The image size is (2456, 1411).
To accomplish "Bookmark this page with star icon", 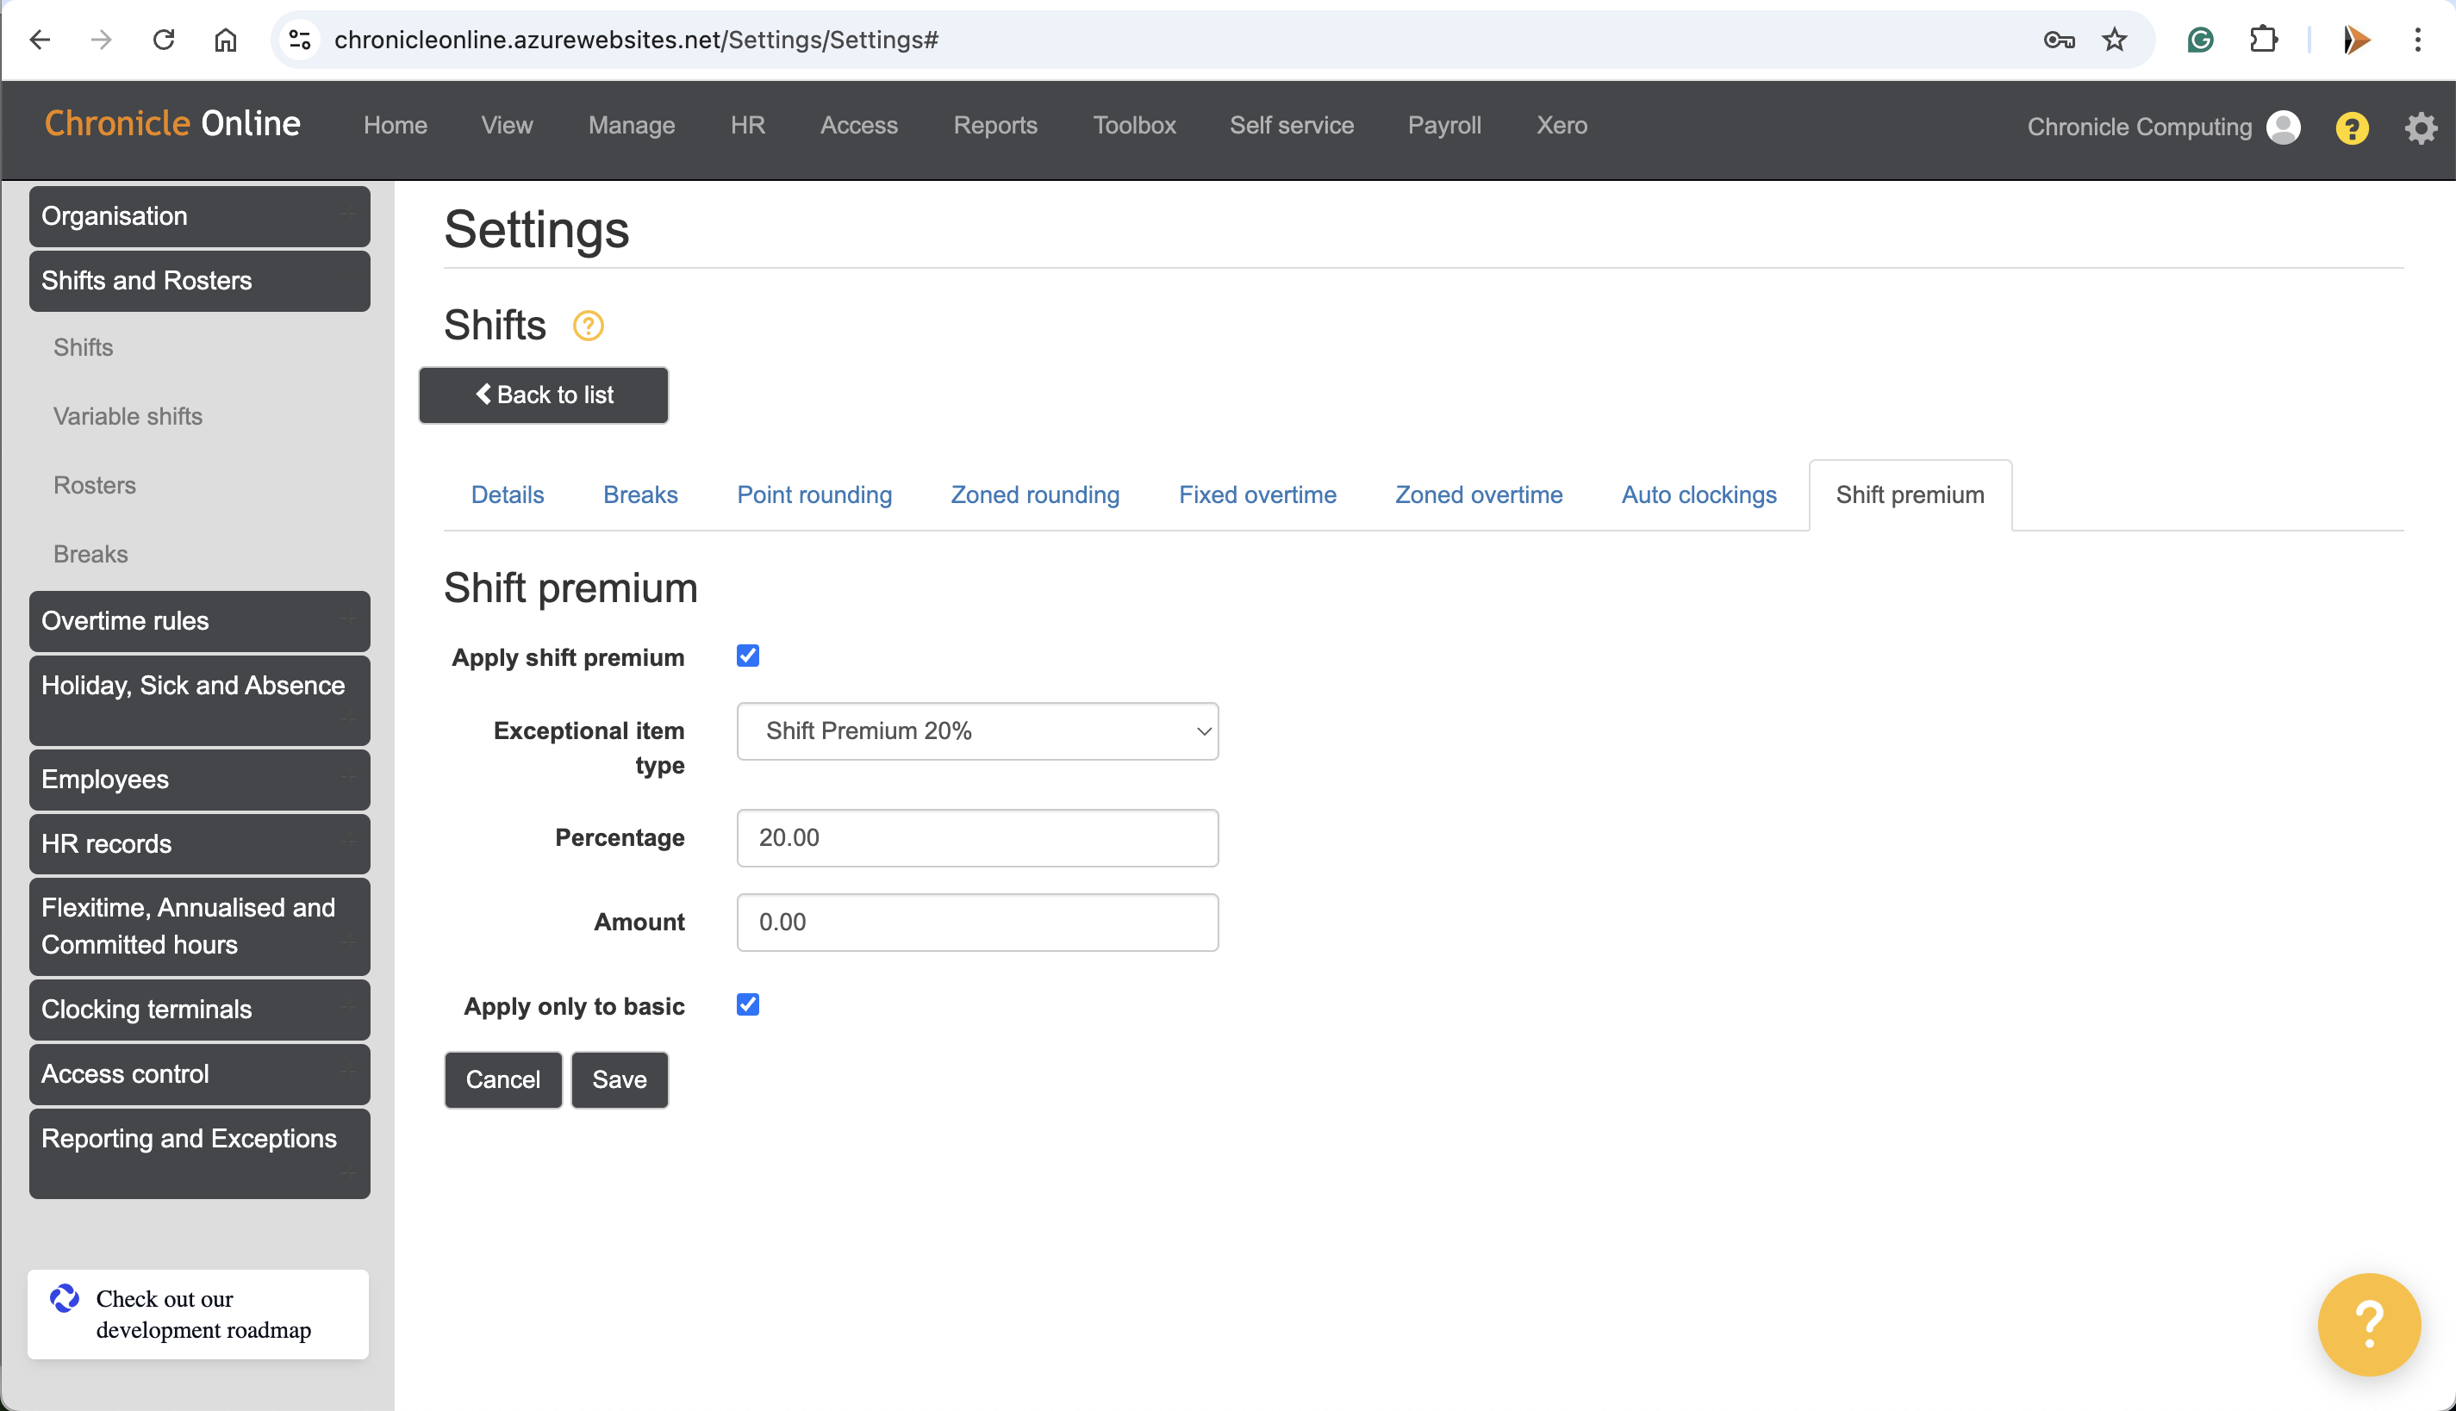I will pyautogui.click(x=2114, y=40).
